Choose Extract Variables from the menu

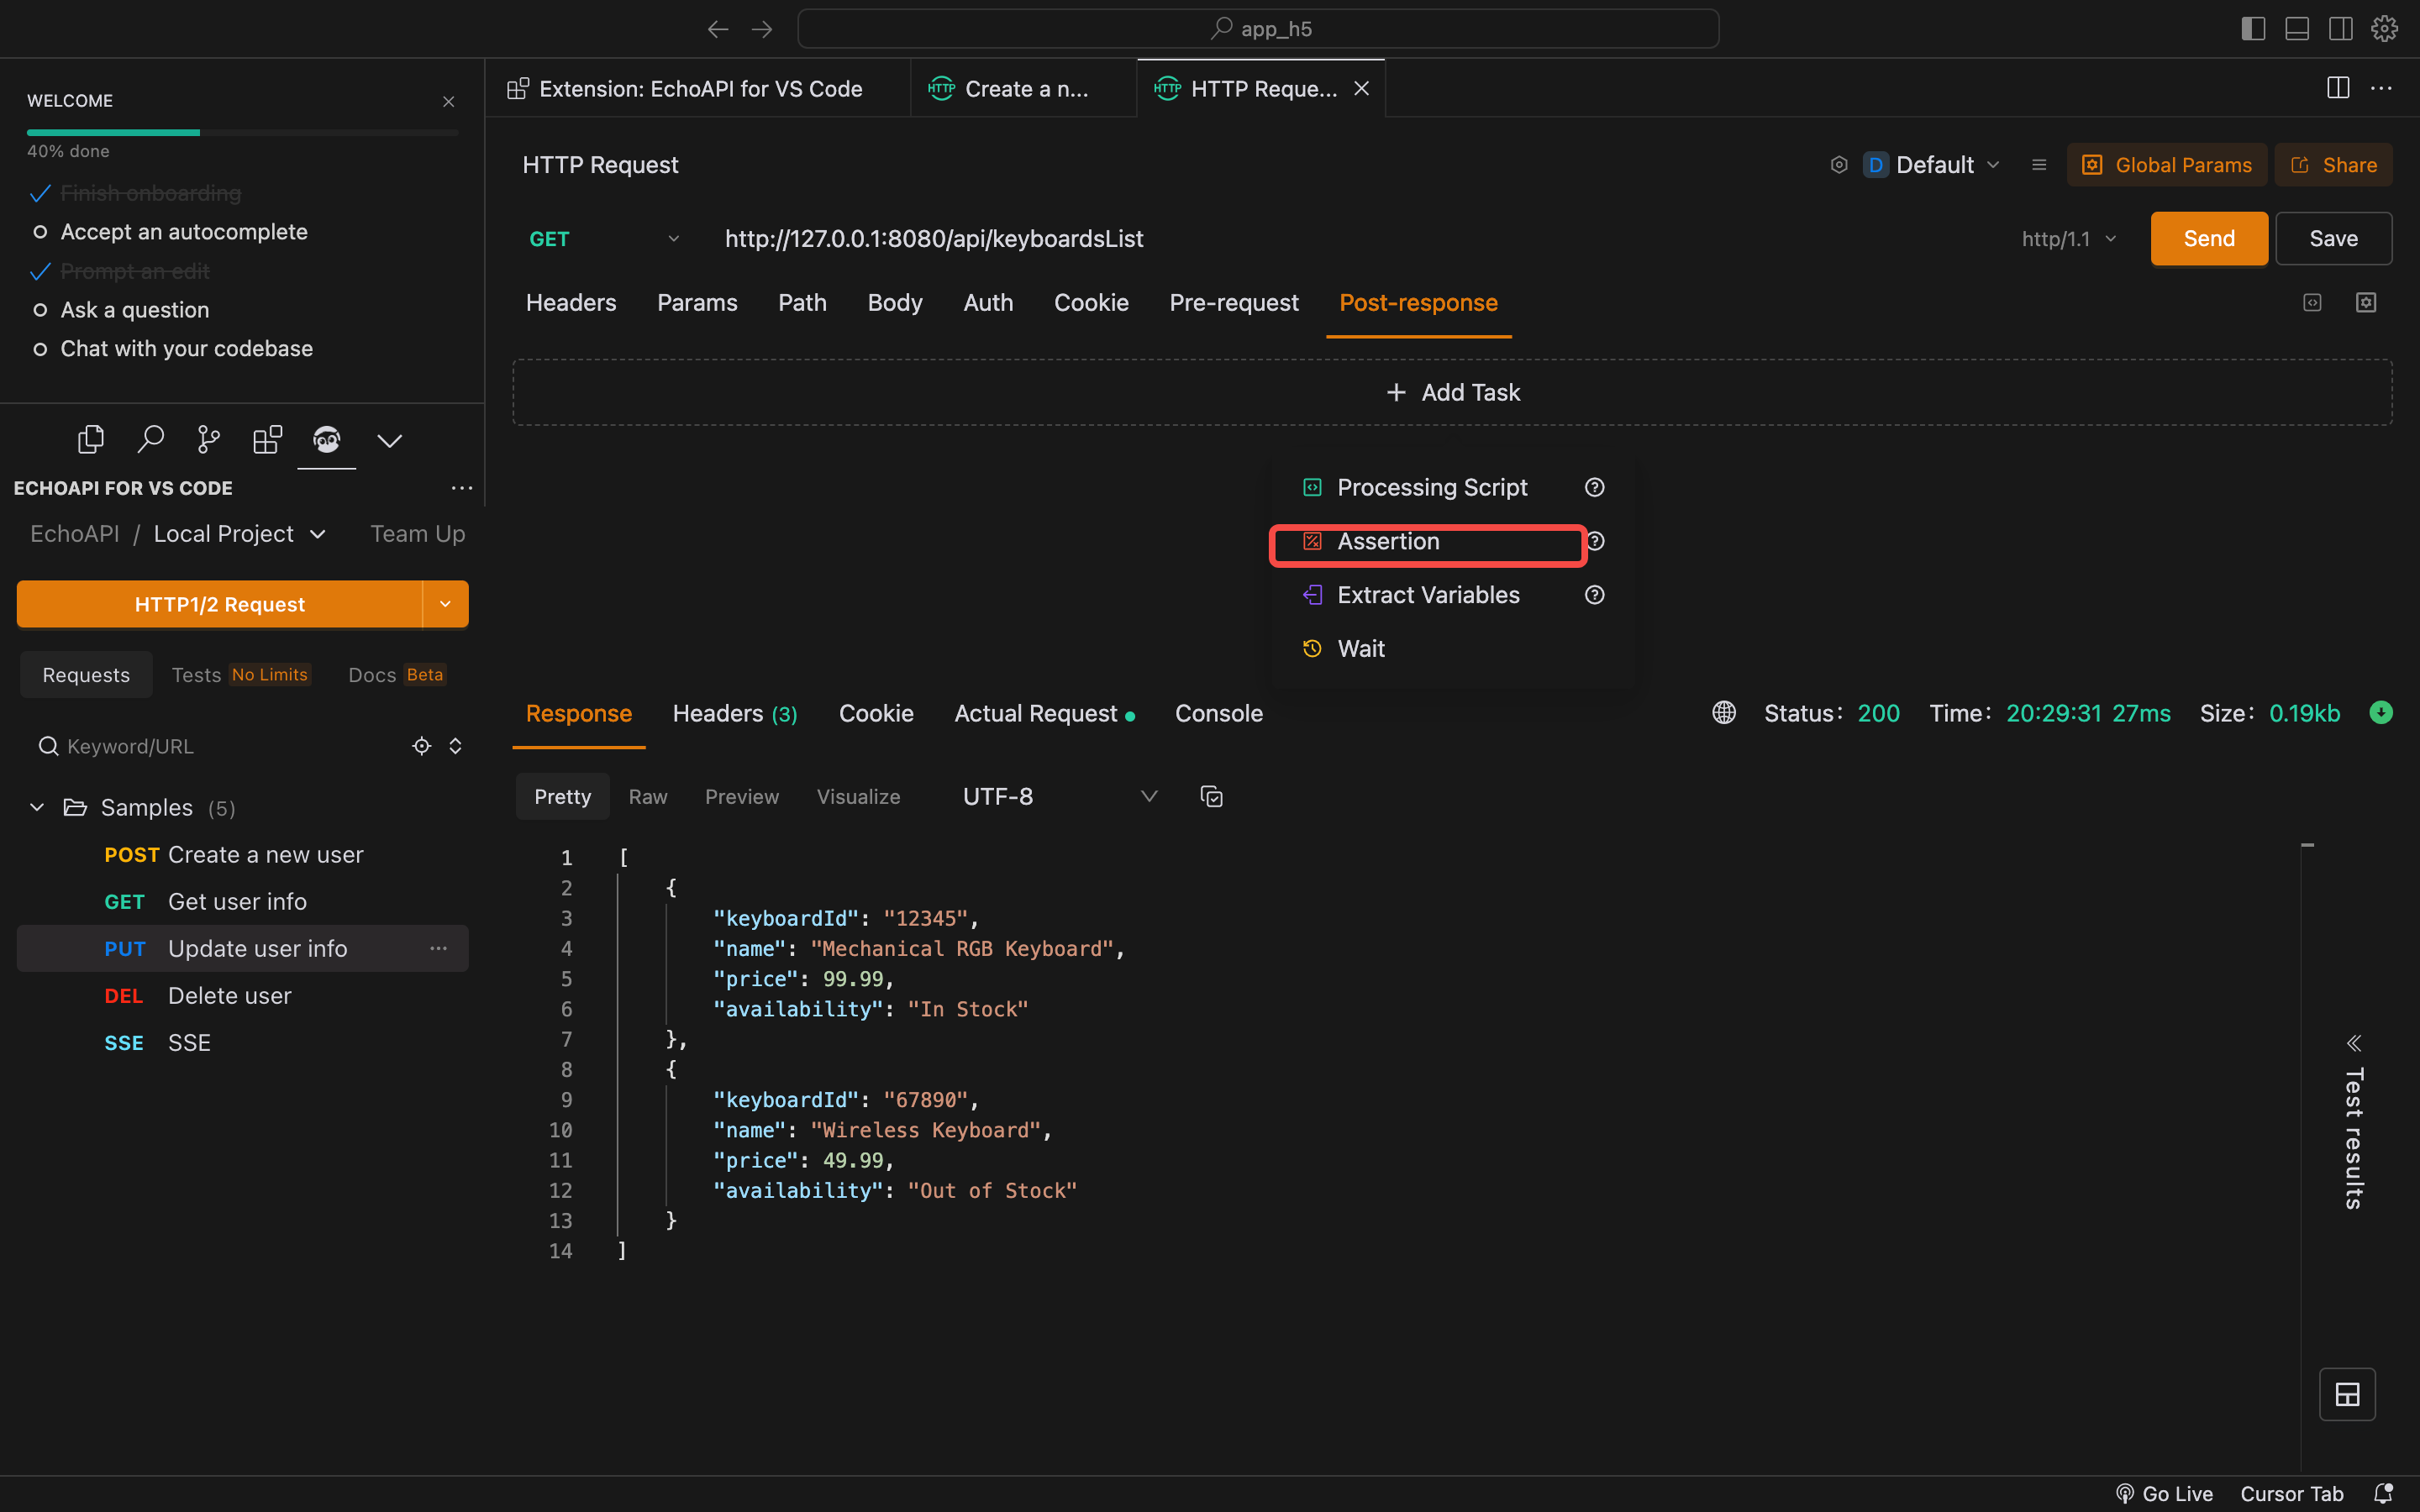click(1428, 595)
